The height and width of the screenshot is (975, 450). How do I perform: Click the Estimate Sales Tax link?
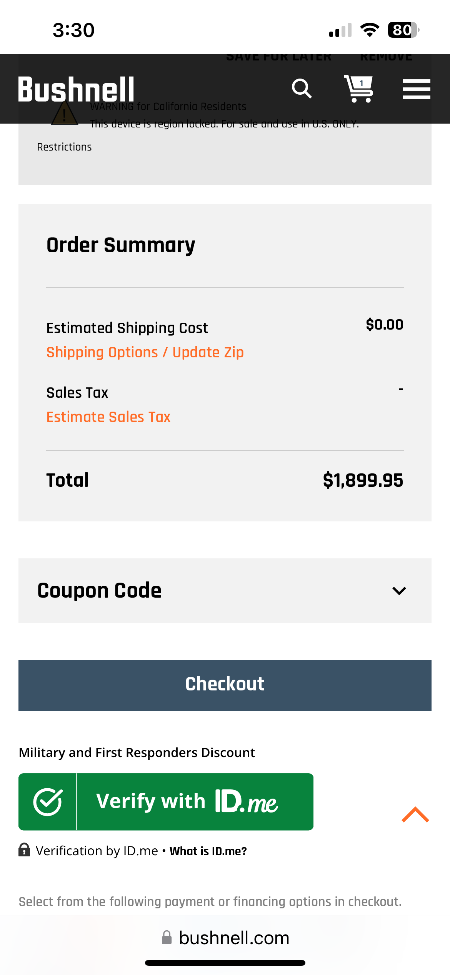(x=108, y=417)
